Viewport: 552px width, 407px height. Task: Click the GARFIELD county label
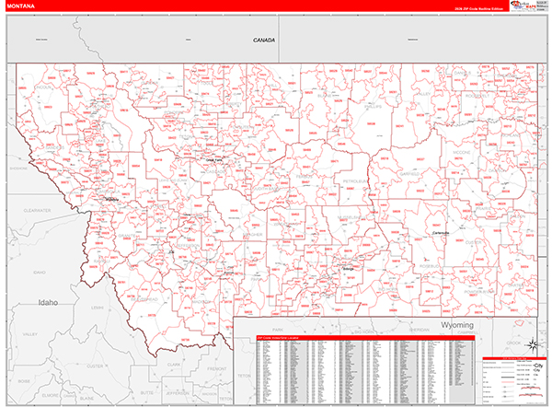click(x=409, y=174)
